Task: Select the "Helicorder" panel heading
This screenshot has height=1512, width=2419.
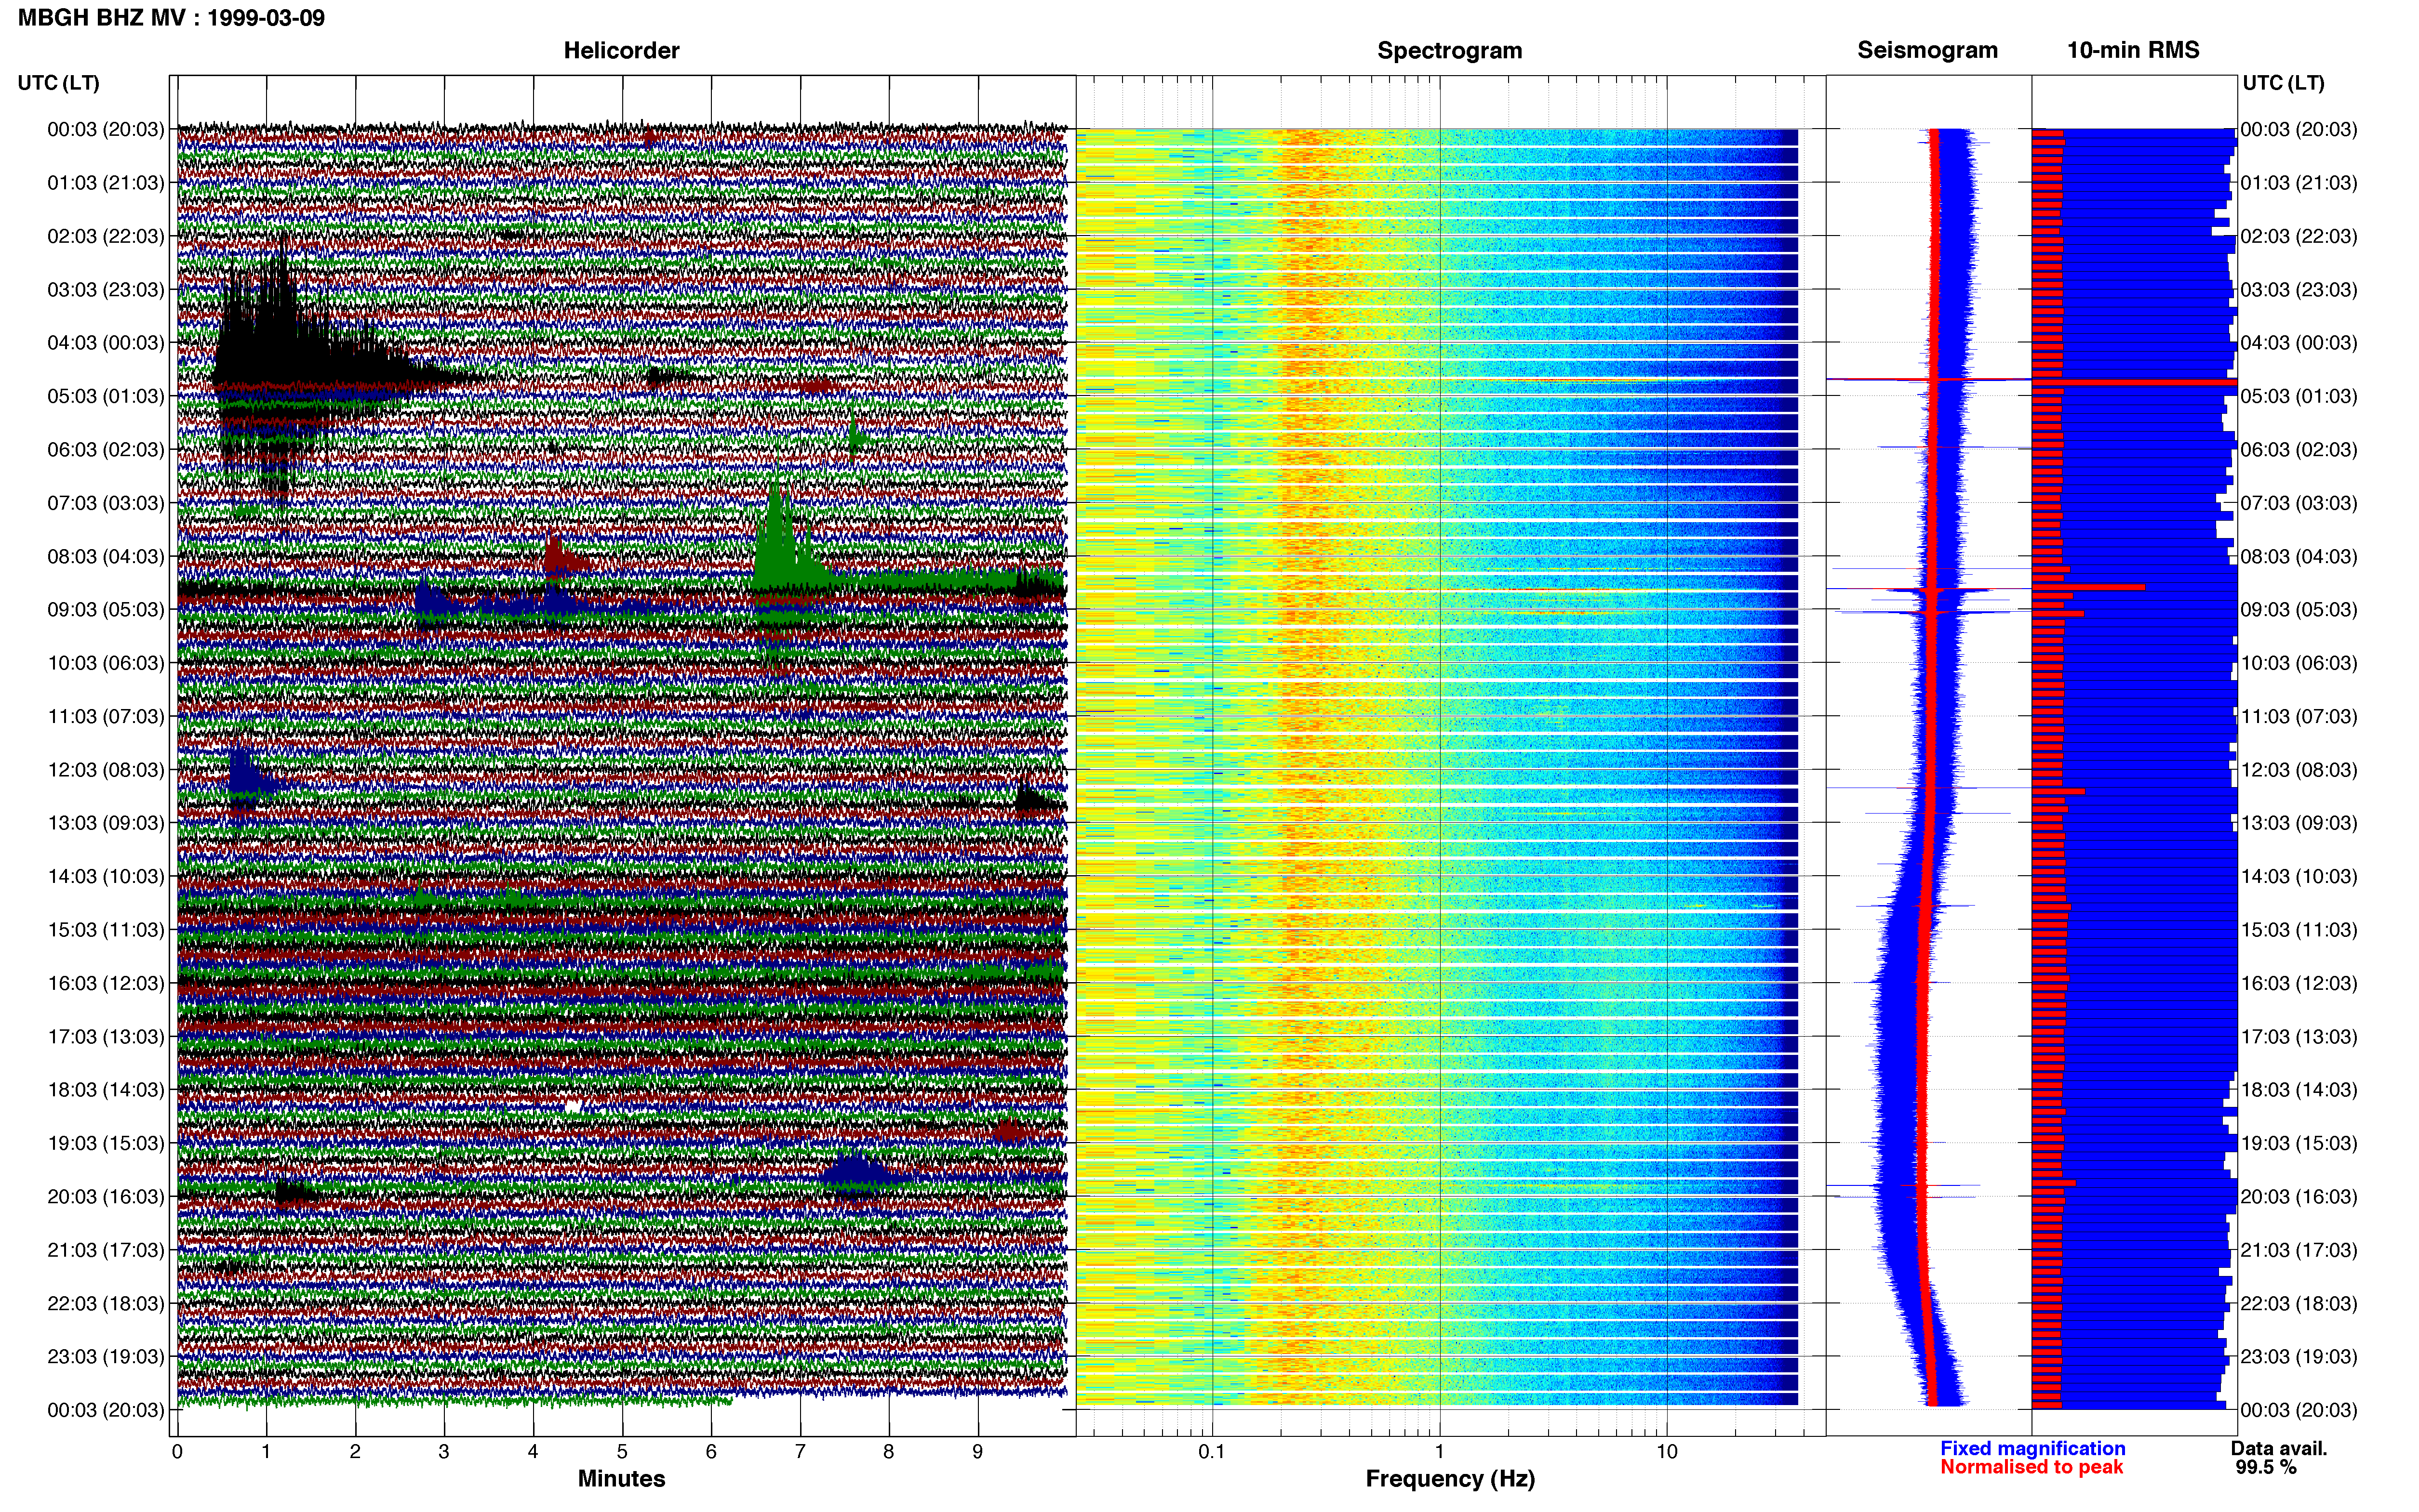Action: [x=621, y=50]
